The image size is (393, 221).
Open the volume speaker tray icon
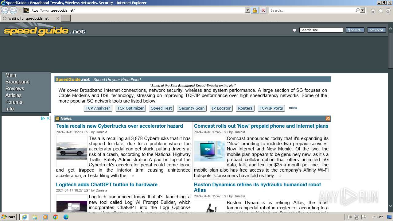click(349, 217)
